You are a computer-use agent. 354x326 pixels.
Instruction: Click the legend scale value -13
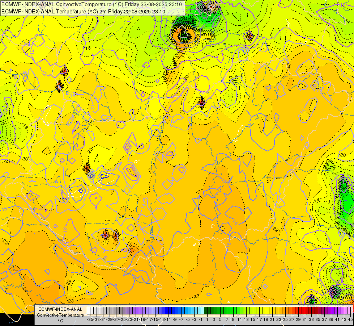(x=162, y=320)
